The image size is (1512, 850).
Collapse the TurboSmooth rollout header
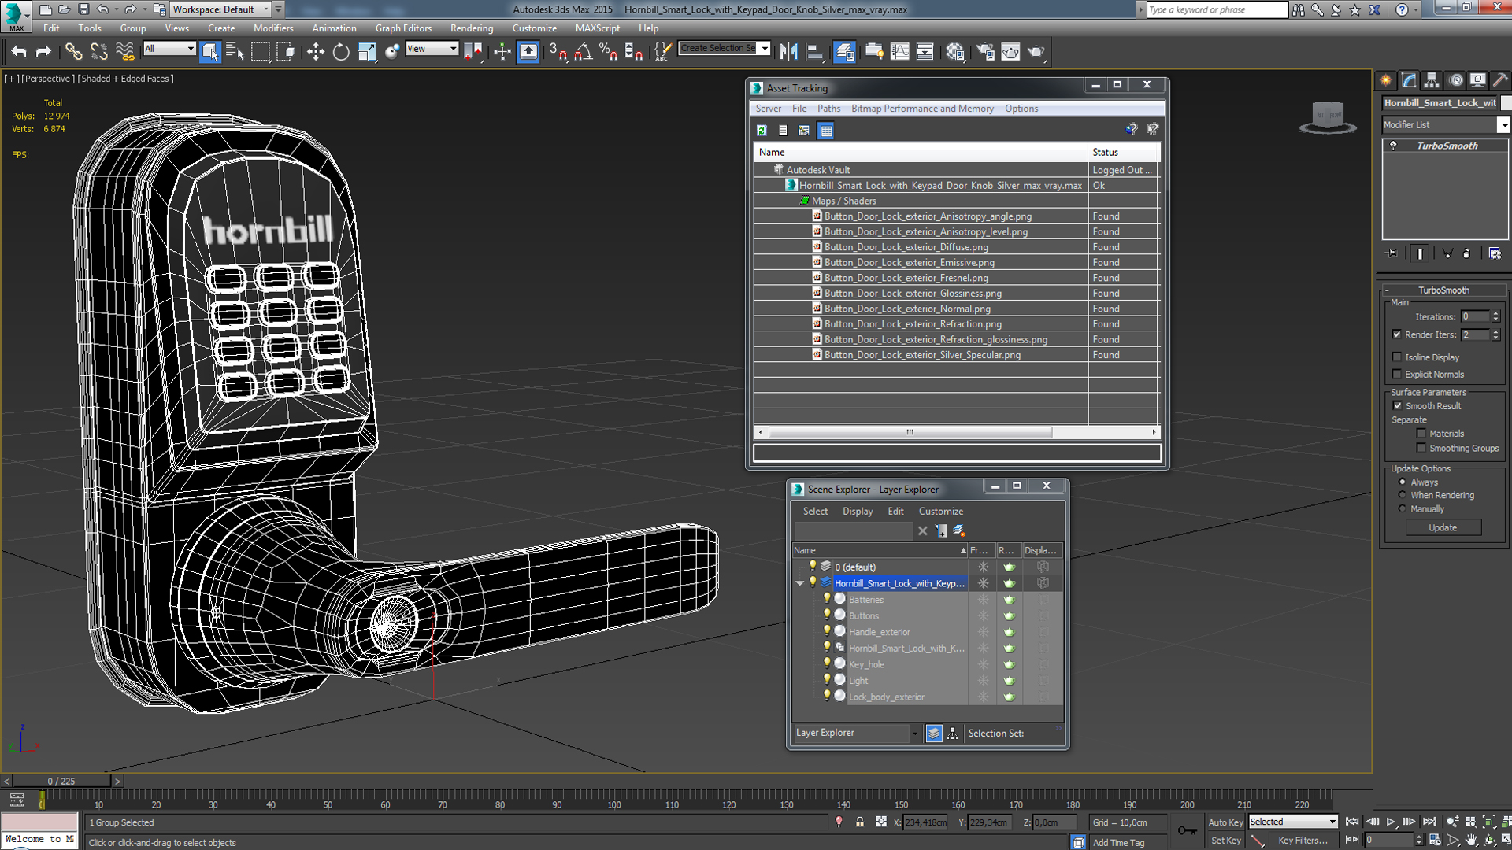[1444, 290]
